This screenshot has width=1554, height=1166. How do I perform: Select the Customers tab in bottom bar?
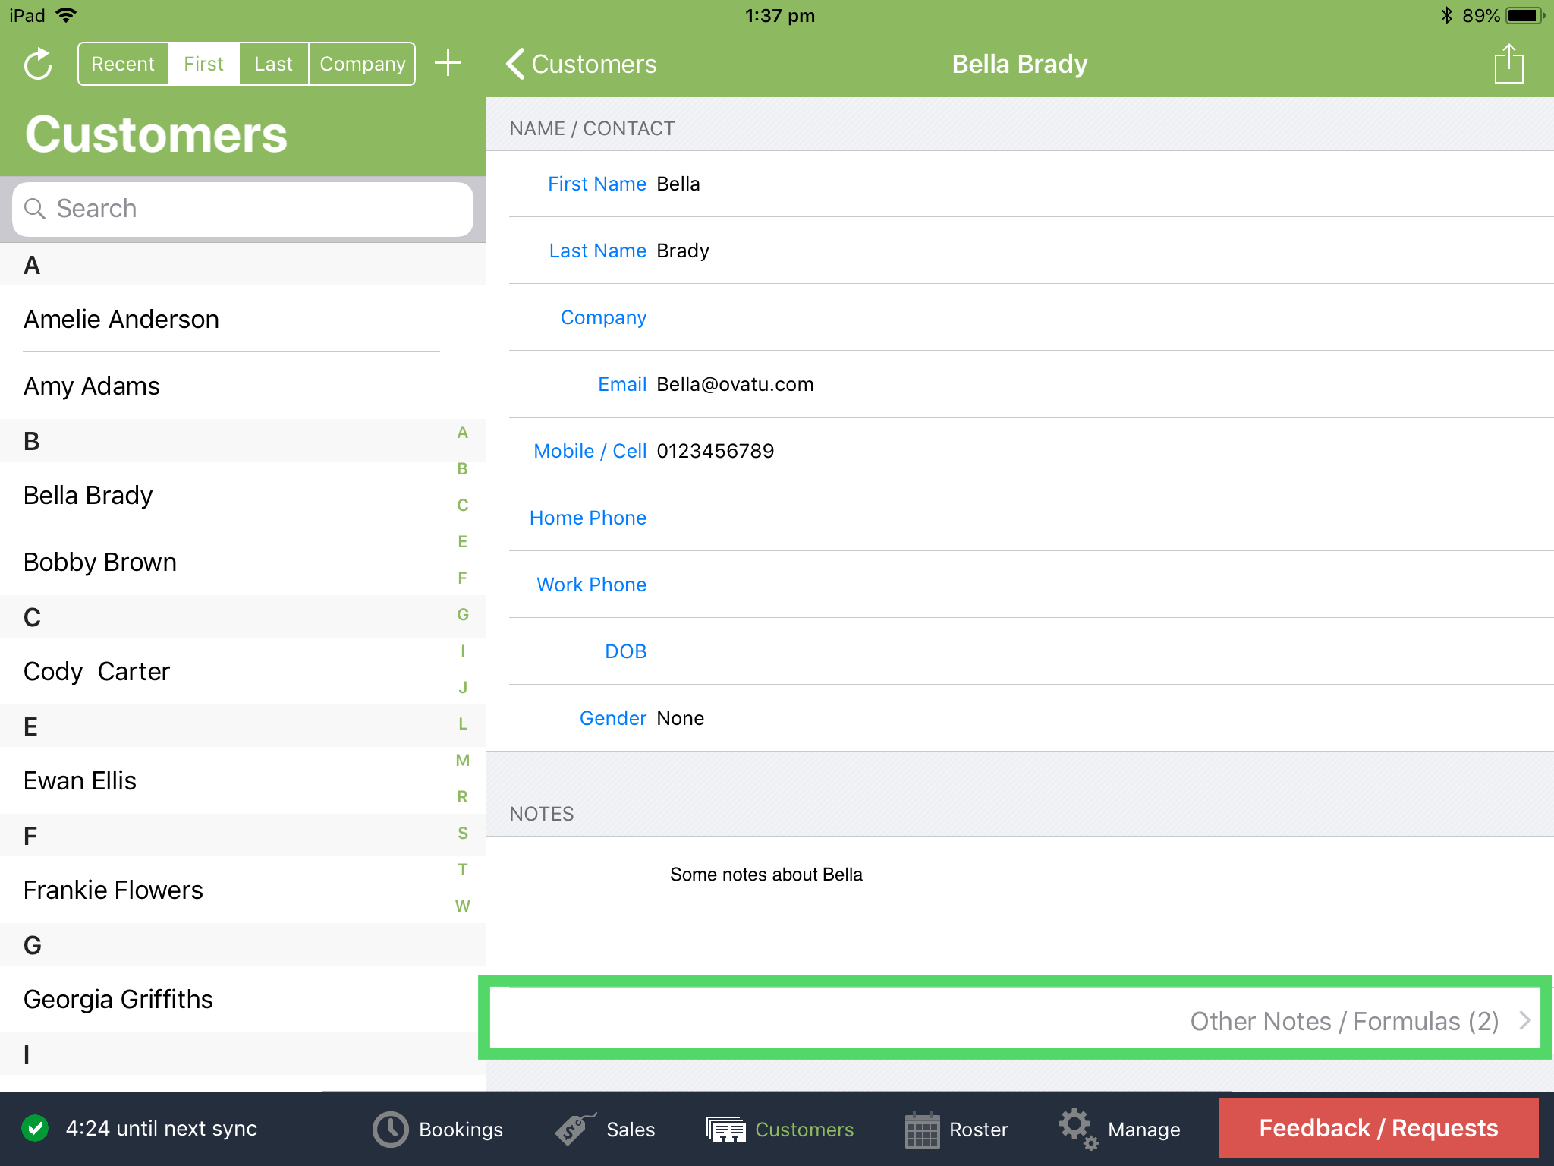pos(780,1130)
